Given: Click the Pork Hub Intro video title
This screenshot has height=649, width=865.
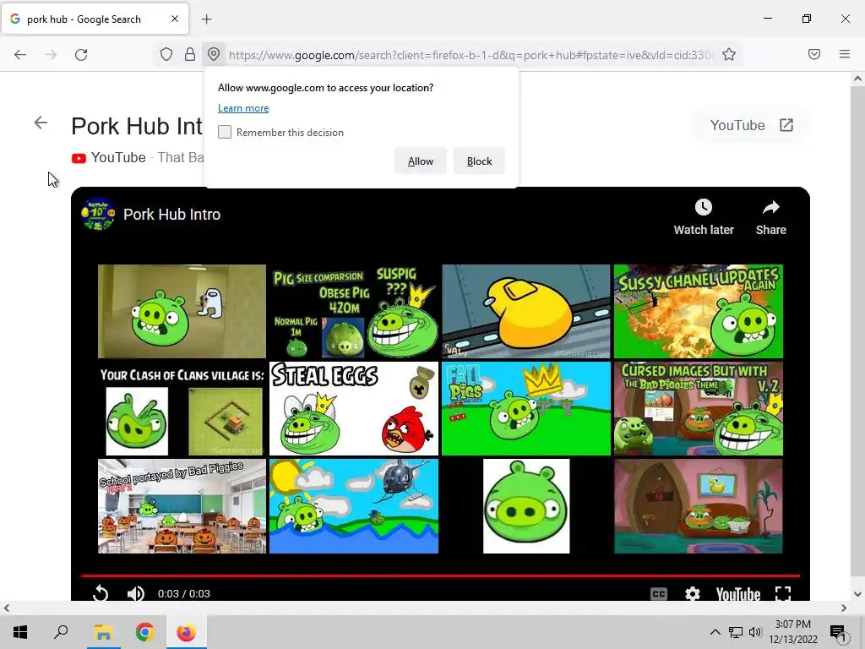Looking at the screenshot, I should pyautogui.click(x=171, y=214).
